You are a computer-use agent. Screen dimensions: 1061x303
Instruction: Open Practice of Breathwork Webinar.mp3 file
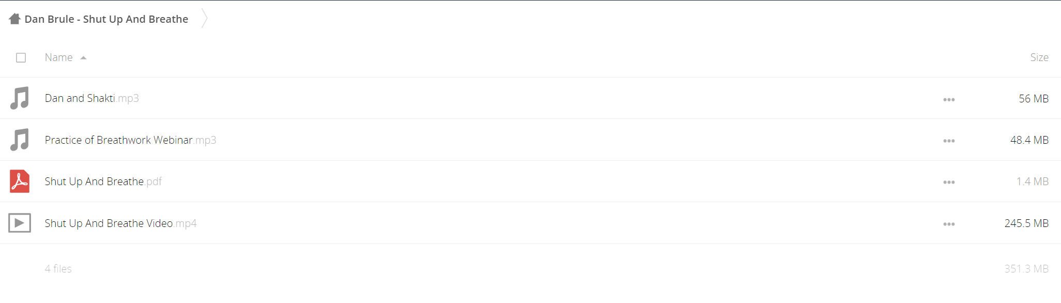130,140
